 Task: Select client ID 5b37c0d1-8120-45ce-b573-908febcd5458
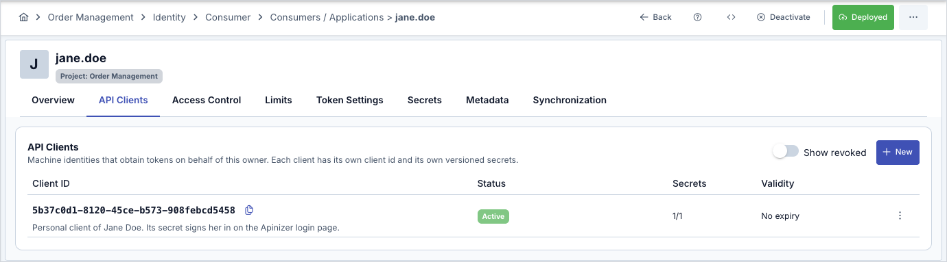[134, 210]
